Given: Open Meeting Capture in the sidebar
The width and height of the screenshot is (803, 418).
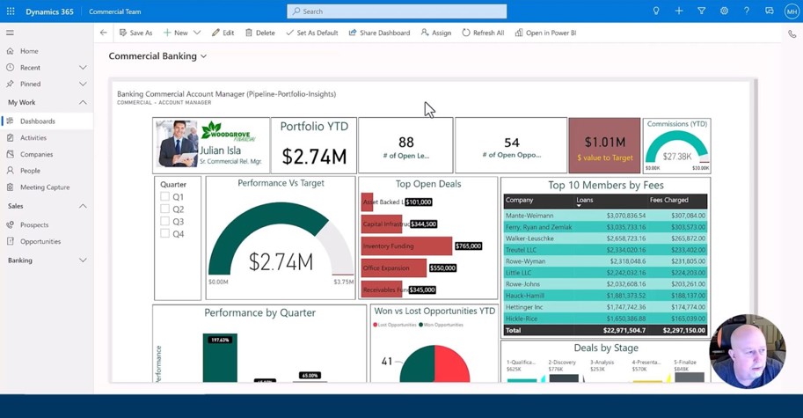Looking at the screenshot, I should coord(47,187).
